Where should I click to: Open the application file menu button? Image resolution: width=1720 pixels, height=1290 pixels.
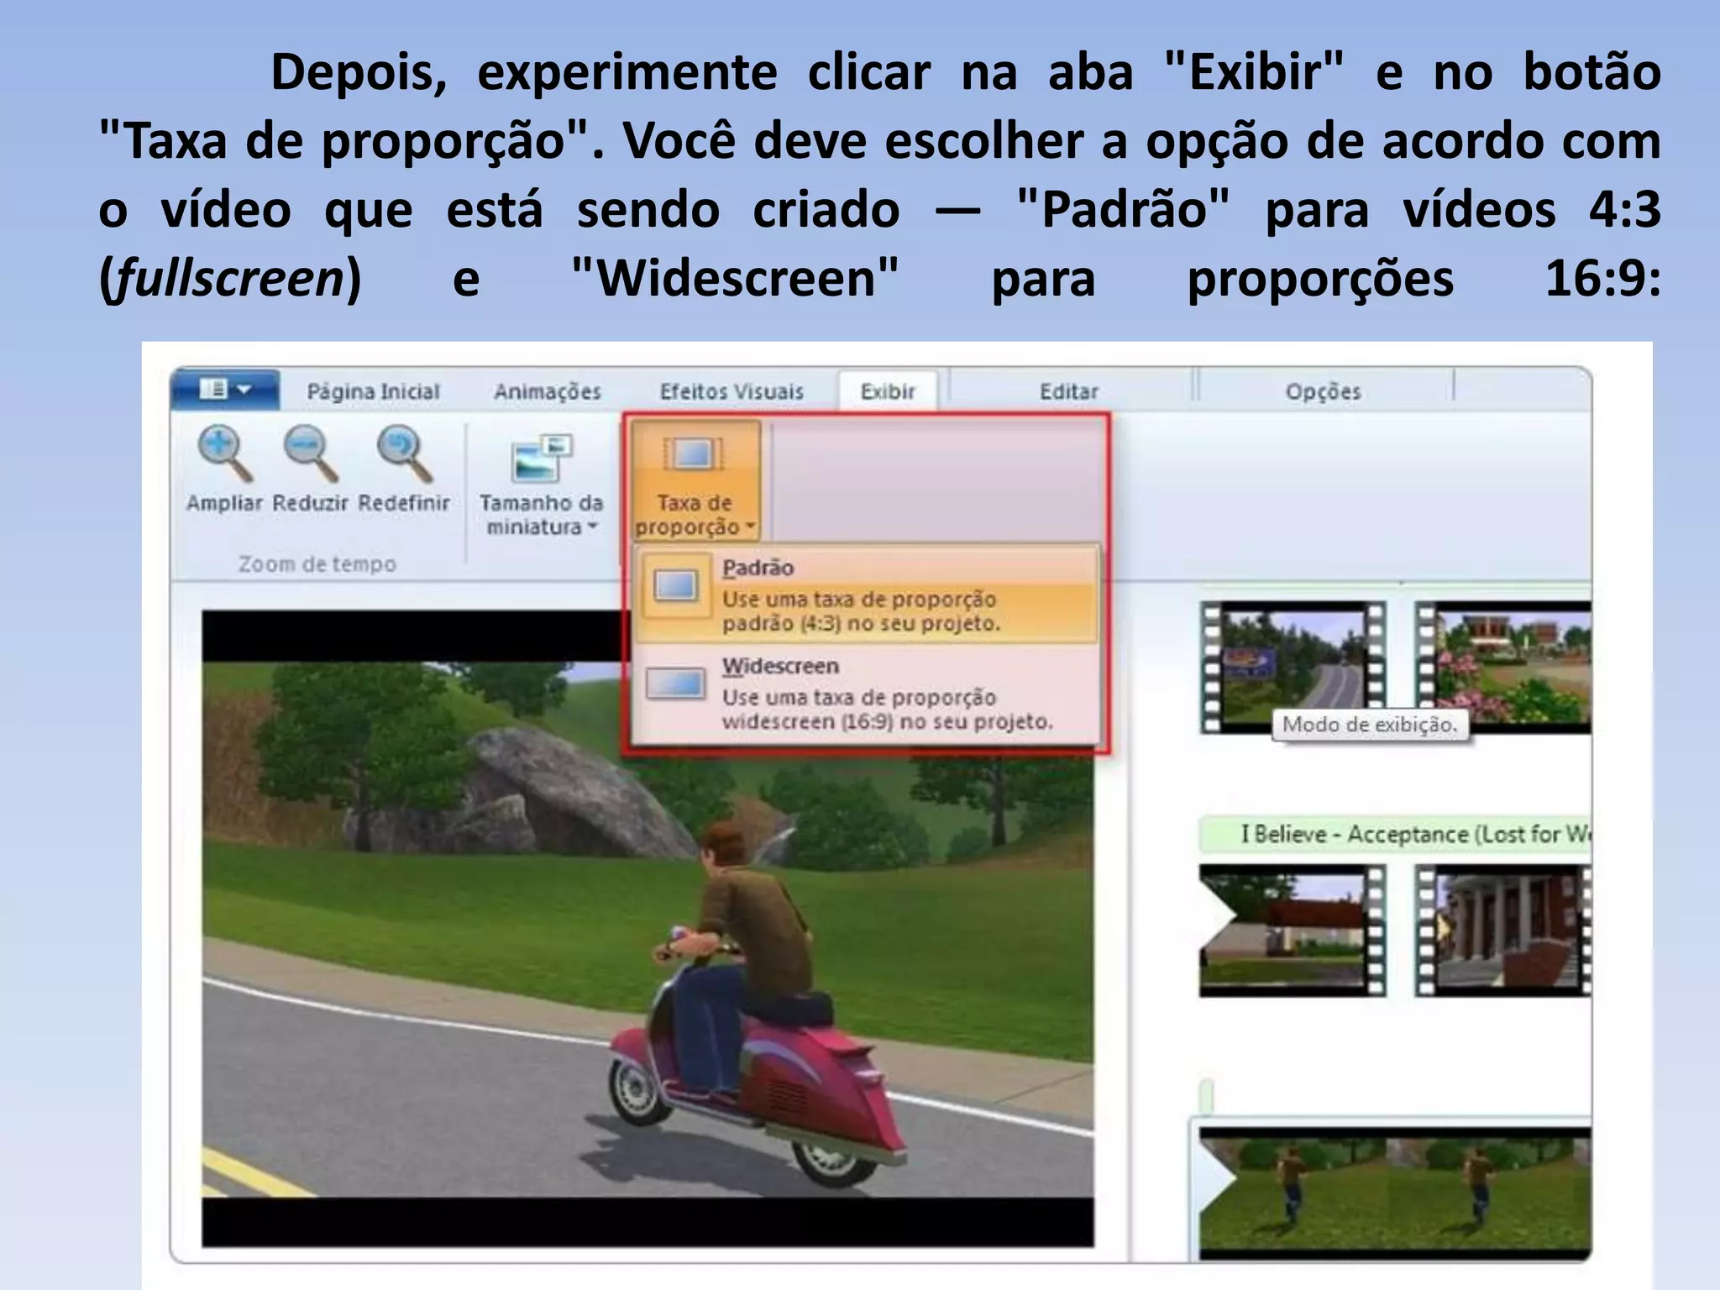coord(225,390)
